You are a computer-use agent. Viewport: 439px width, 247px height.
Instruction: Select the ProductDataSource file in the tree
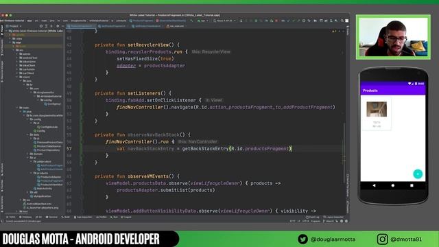pyautogui.click(x=47, y=146)
